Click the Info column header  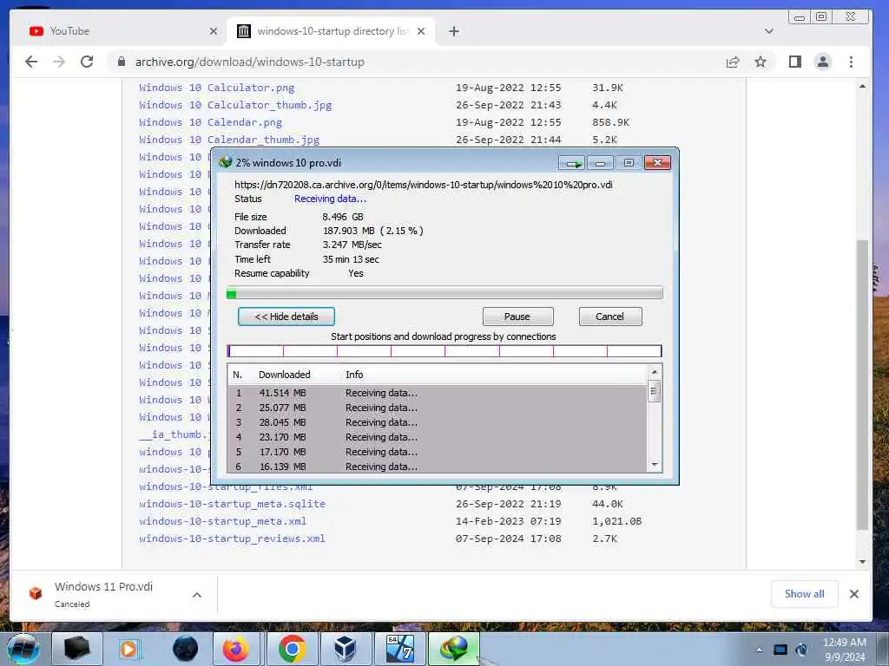354,375
